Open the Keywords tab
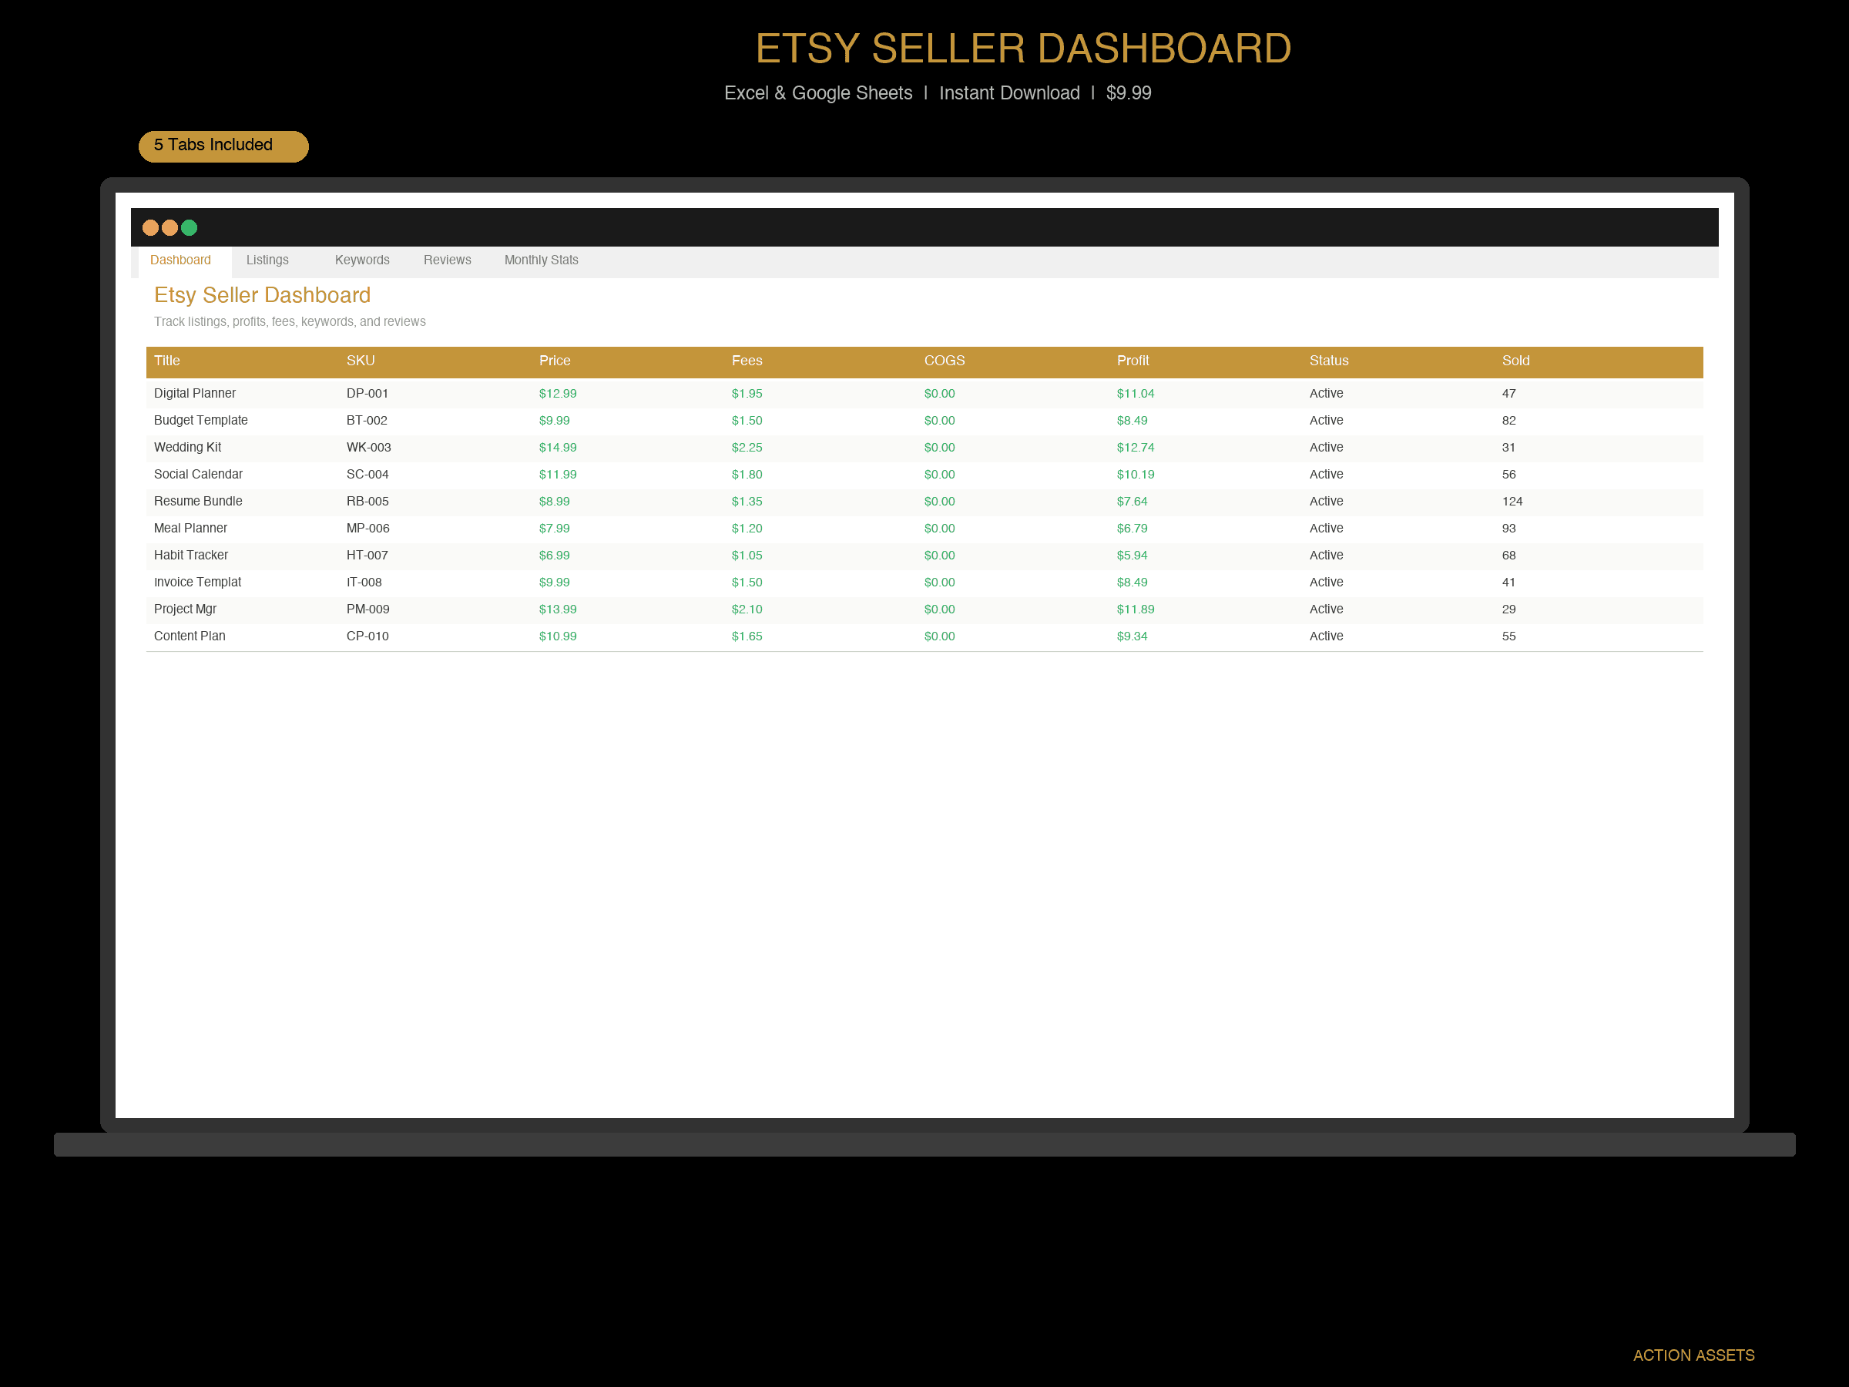 (x=362, y=260)
